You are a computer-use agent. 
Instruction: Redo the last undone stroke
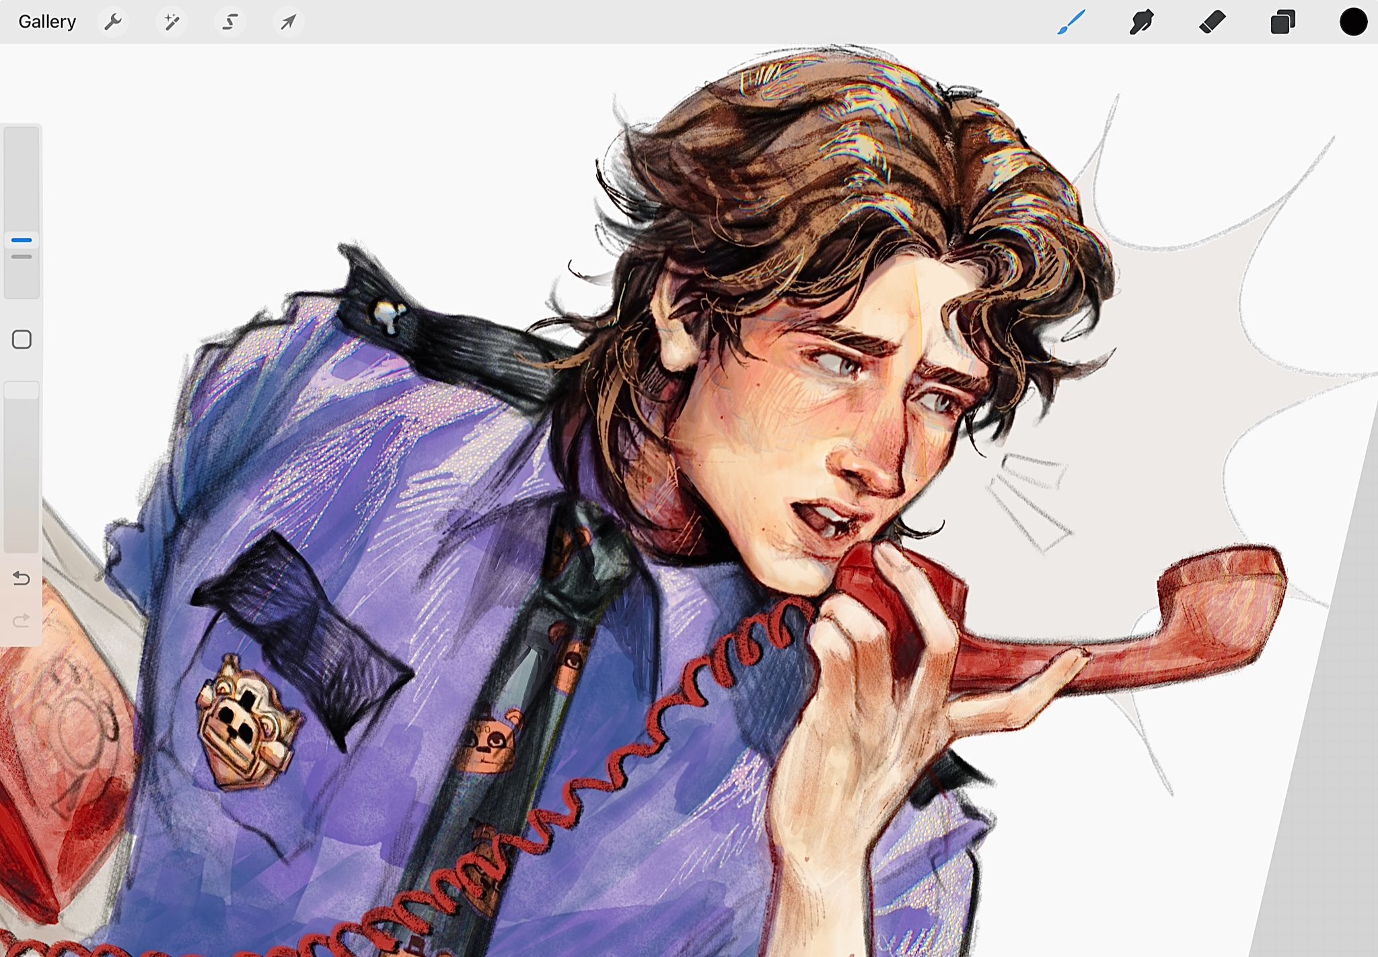tap(22, 620)
